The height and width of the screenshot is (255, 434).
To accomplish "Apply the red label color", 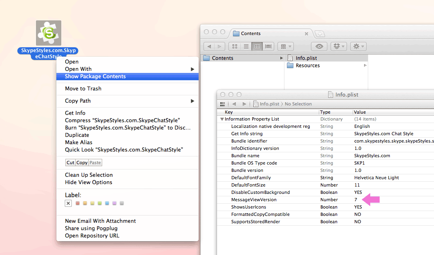I will coord(78,203).
